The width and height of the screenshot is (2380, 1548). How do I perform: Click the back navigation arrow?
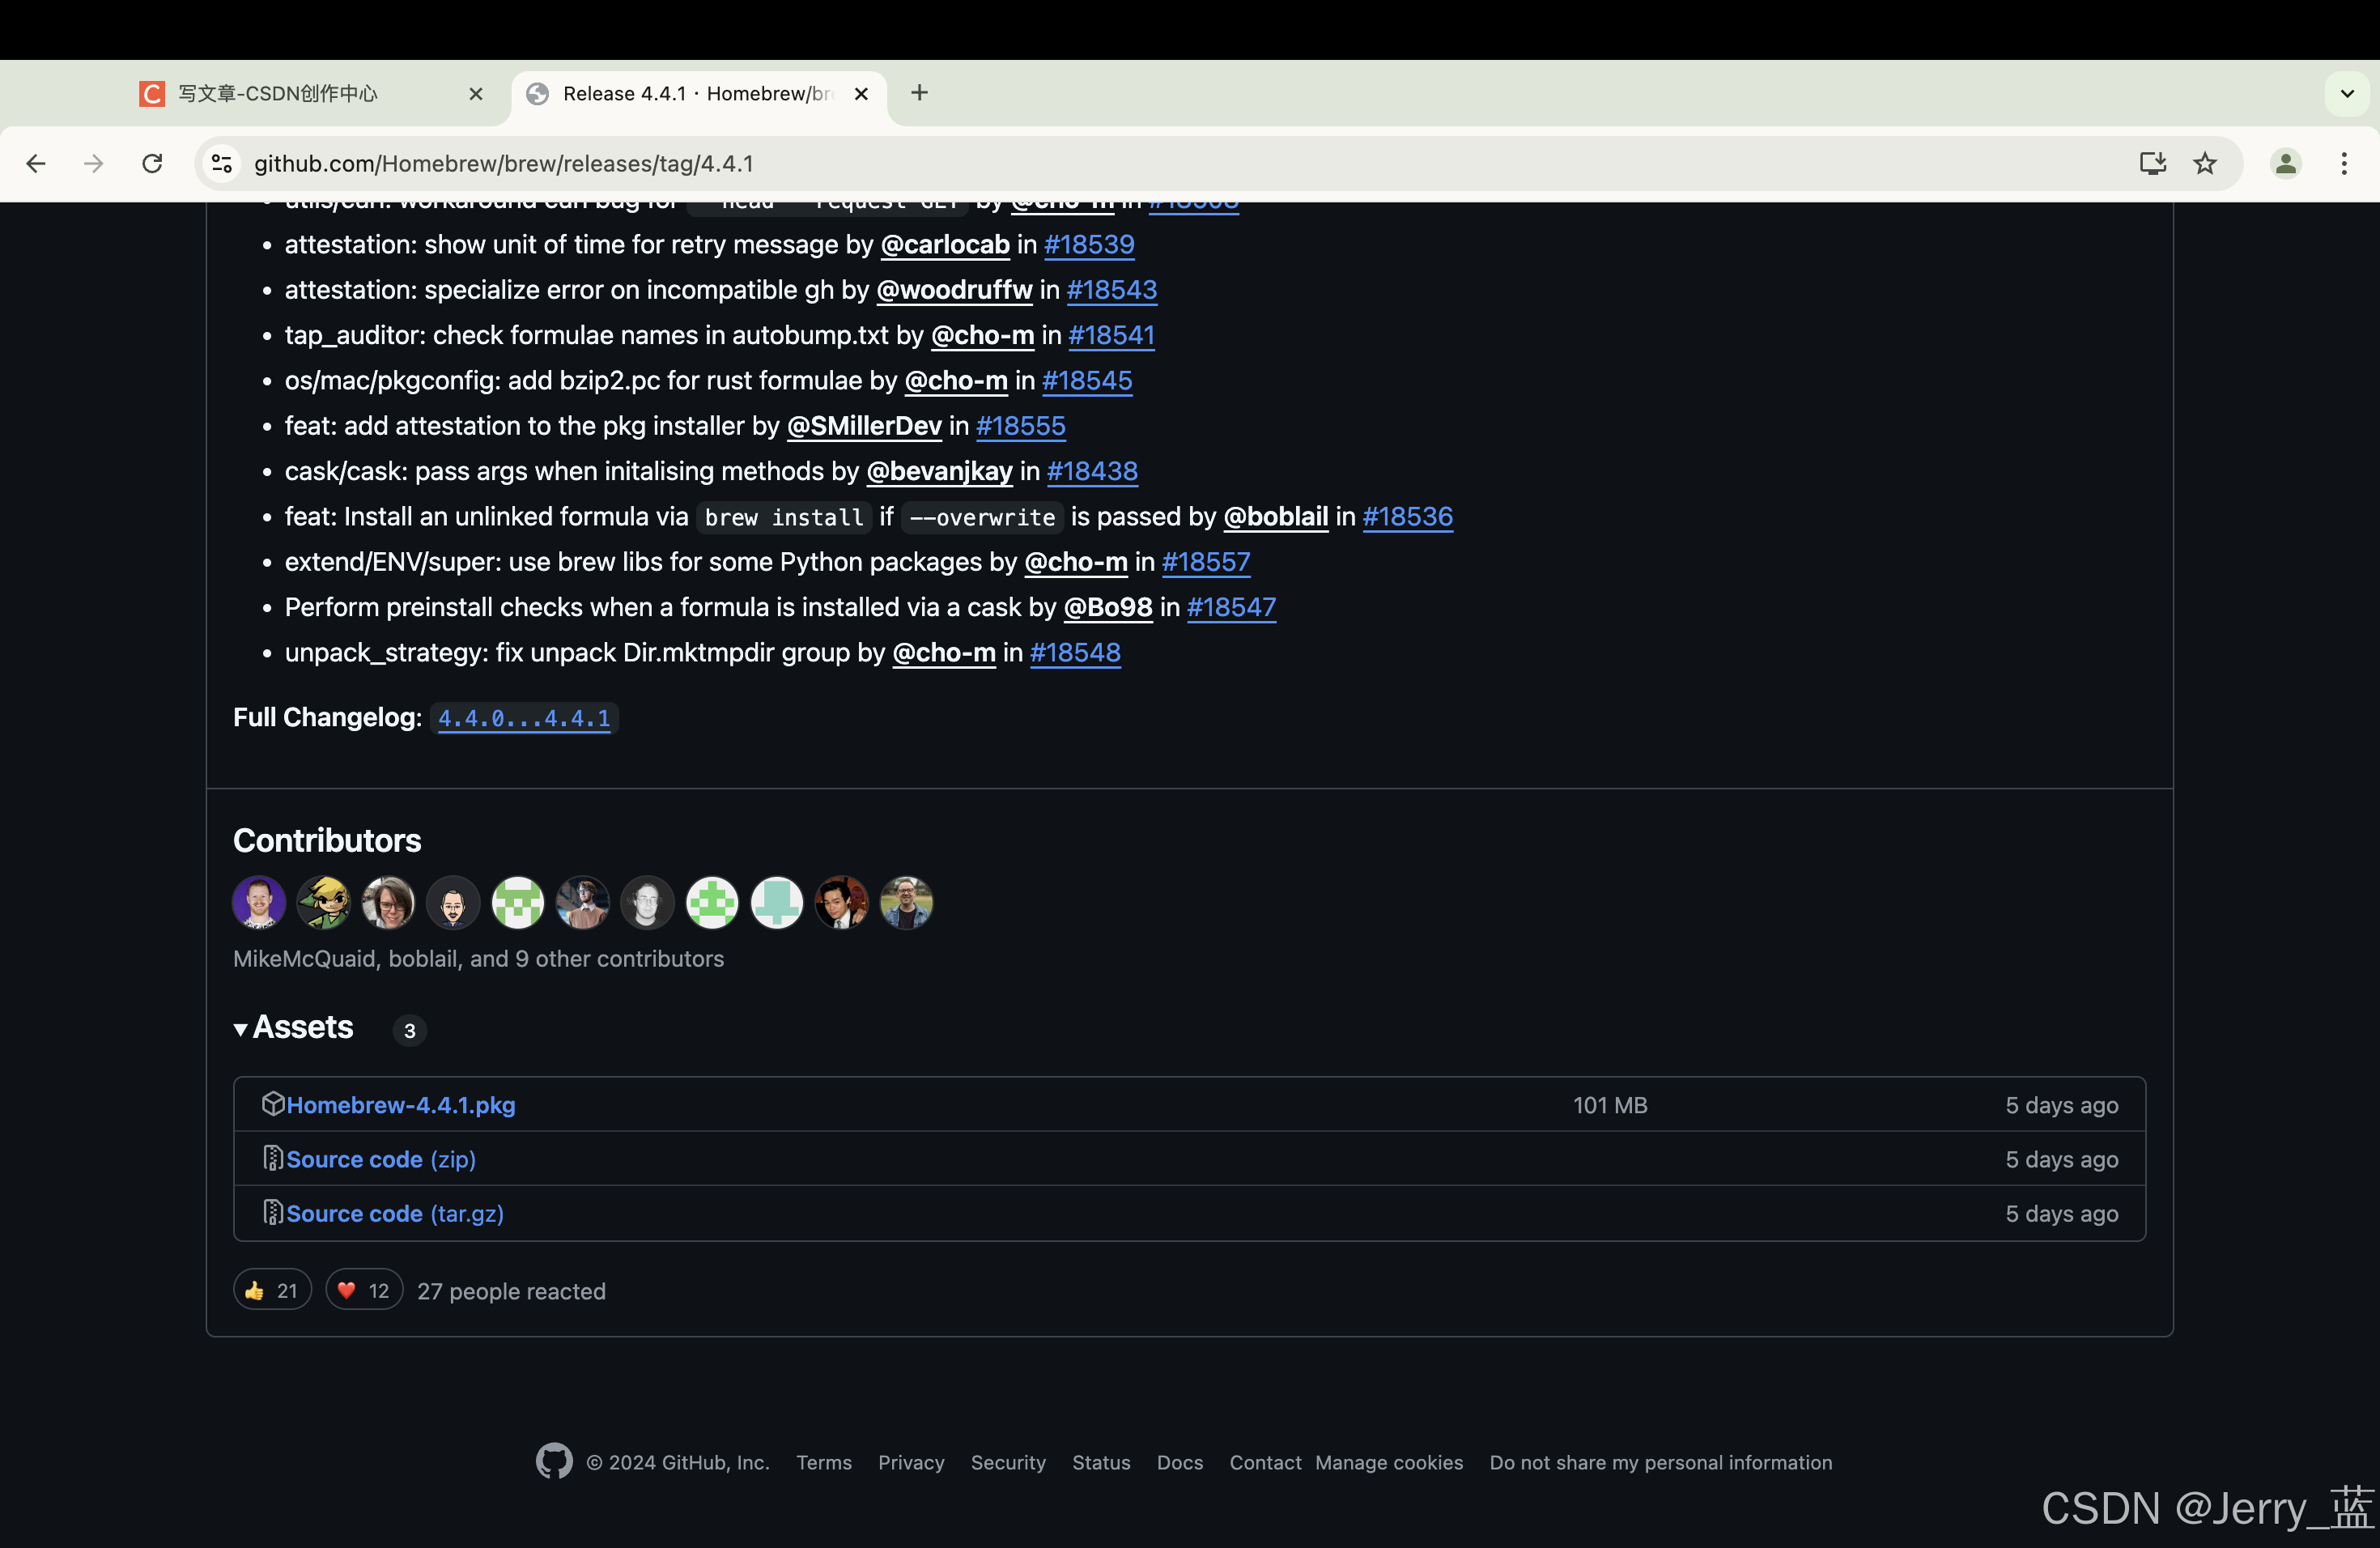click(36, 163)
